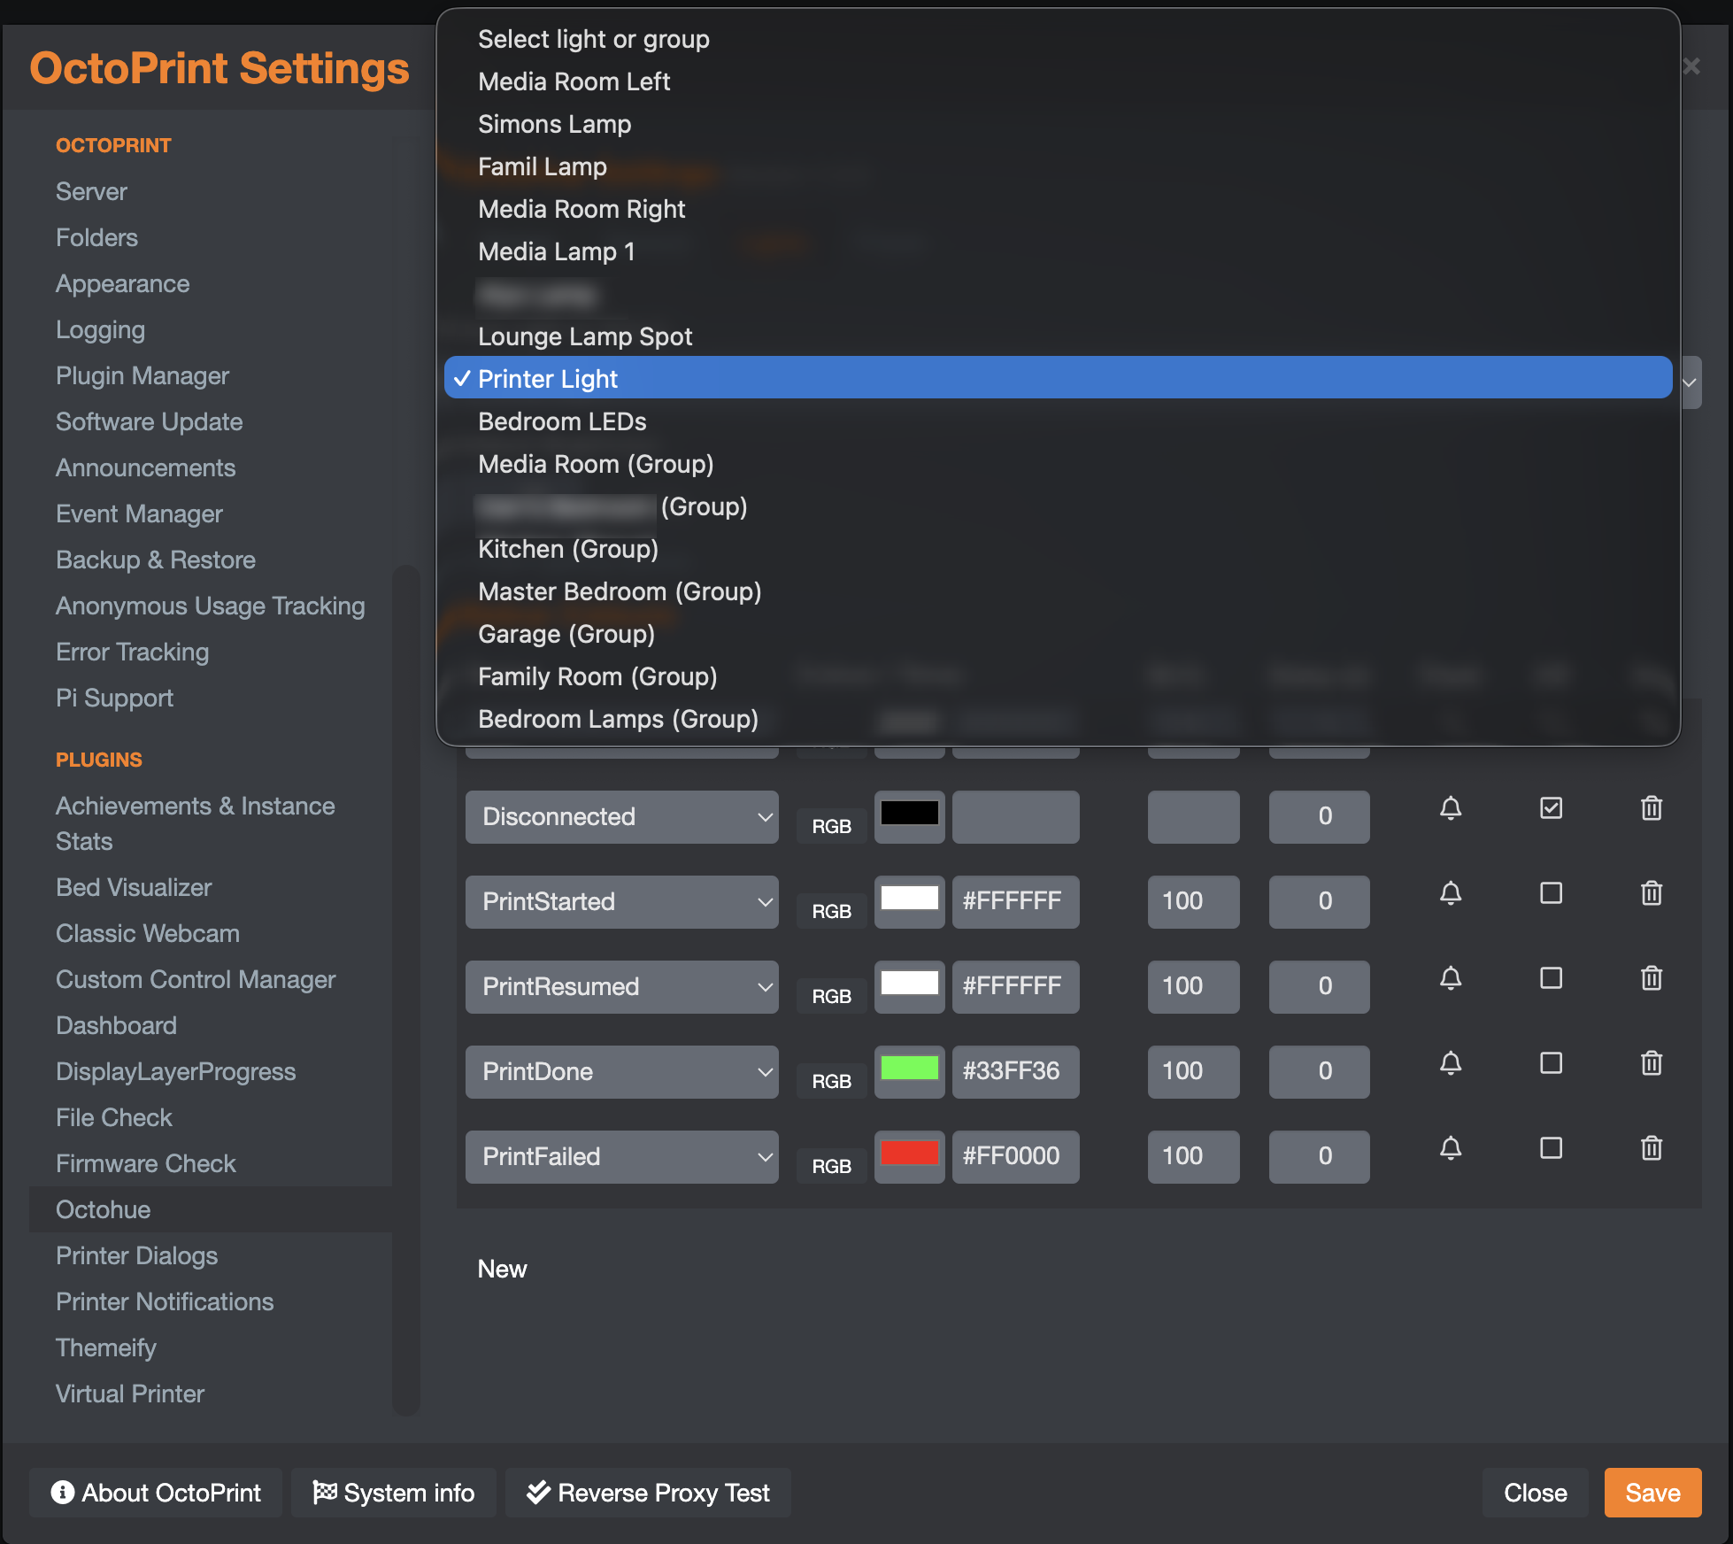1733x1544 pixels.
Task: Open the PrintResumed event dropdown
Action: click(x=621, y=986)
